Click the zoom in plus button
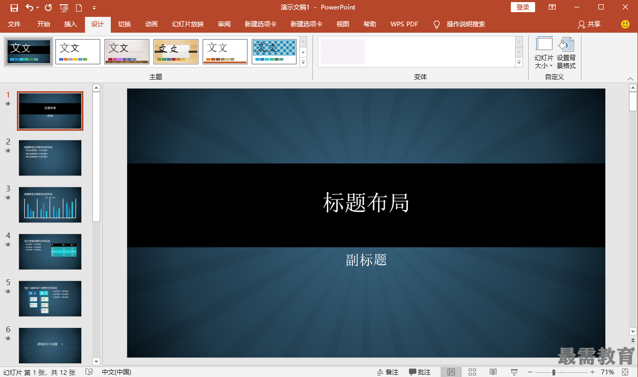 point(593,372)
